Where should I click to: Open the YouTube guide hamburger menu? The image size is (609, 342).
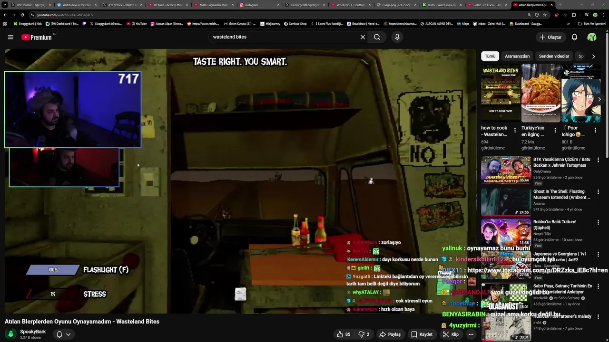click(x=10, y=37)
